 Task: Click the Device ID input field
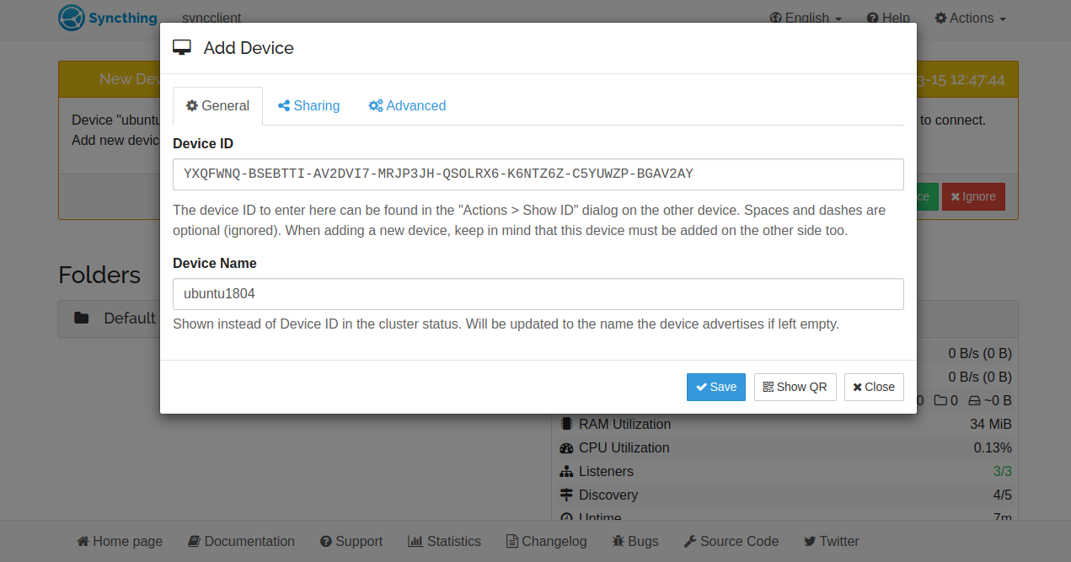pyautogui.click(x=538, y=174)
